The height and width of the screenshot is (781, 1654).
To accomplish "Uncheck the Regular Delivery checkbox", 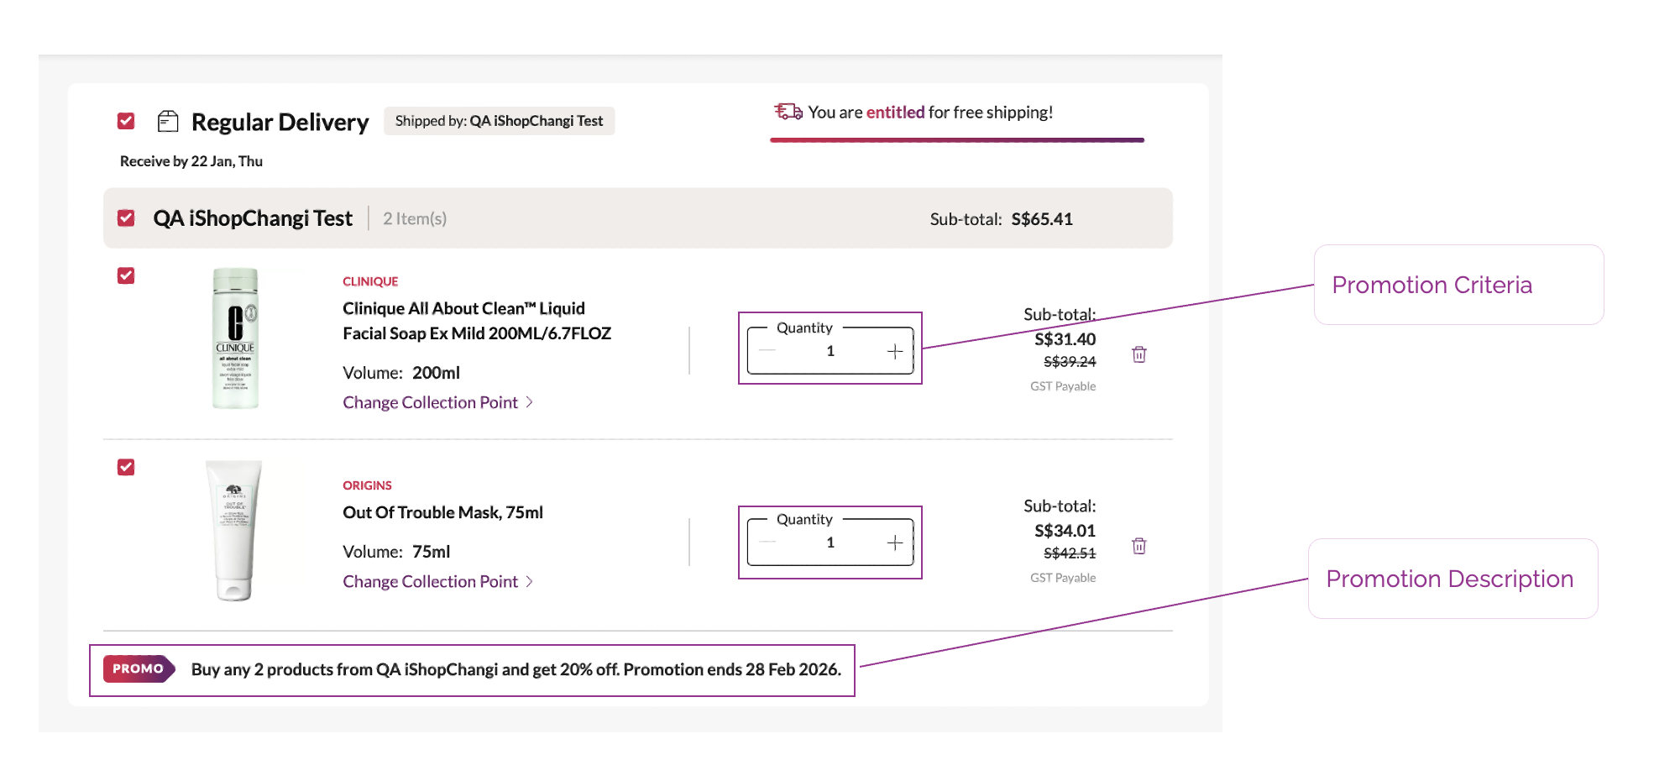I will (126, 121).
